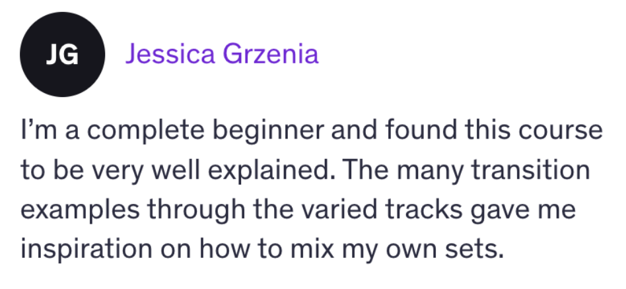Click the review line starting "examples through the varied"

click(298, 210)
